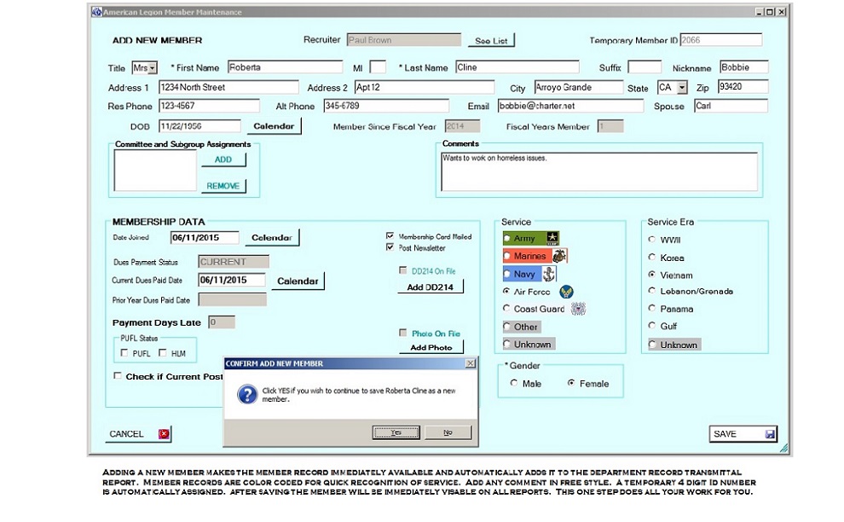Click Add DD214 button
Viewport: 844px width, 522px height.
(430, 287)
